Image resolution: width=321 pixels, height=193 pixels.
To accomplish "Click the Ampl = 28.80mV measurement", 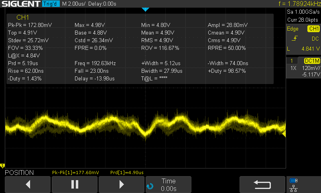I will pos(228,25).
